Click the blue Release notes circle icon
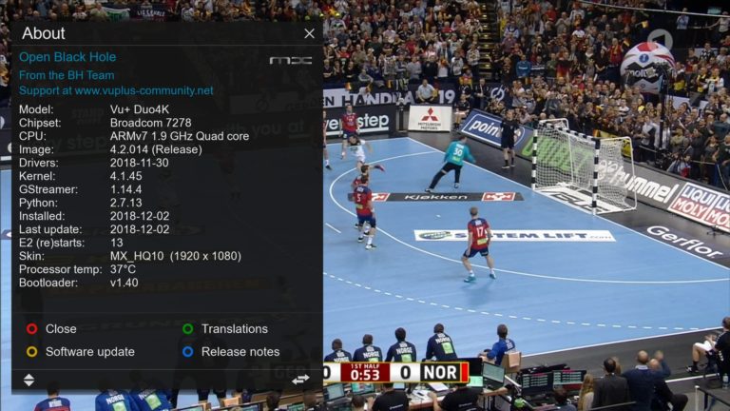Screen dimensions: 730x411 (187, 352)
